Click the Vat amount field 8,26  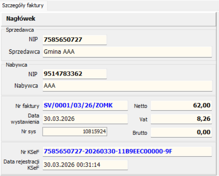pyautogui.click(x=181, y=119)
